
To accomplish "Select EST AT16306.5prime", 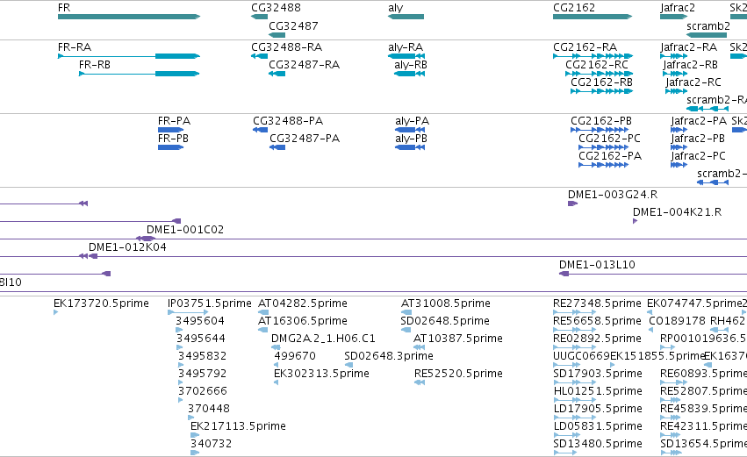I will tap(303, 321).
